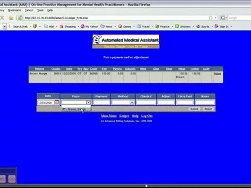
Task: Expand the Payor dropdown arrow
Action: [x=89, y=102]
